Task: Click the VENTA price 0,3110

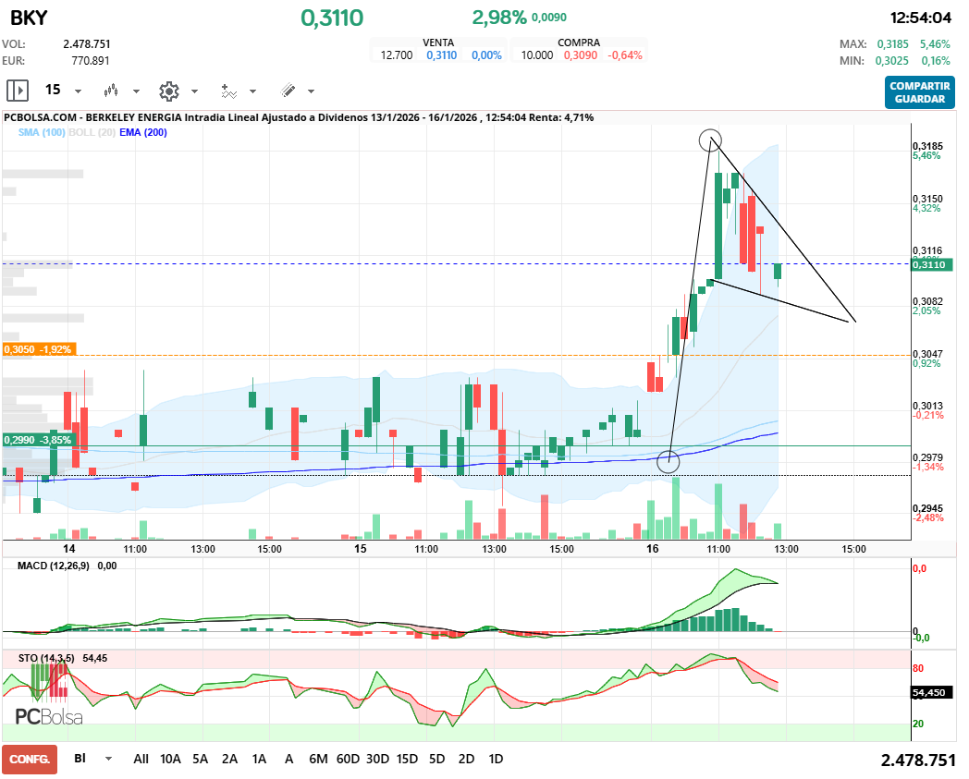Action: [x=441, y=55]
